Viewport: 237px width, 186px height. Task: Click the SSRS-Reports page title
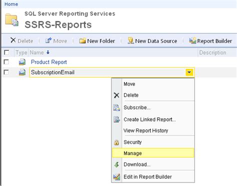click(x=58, y=25)
